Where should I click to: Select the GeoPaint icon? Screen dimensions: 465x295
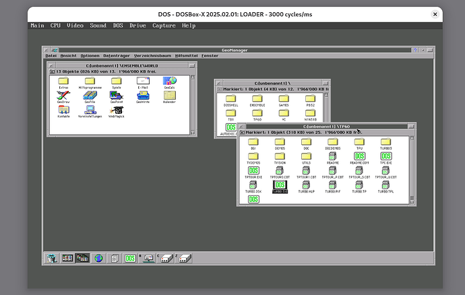click(x=116, y=96)
